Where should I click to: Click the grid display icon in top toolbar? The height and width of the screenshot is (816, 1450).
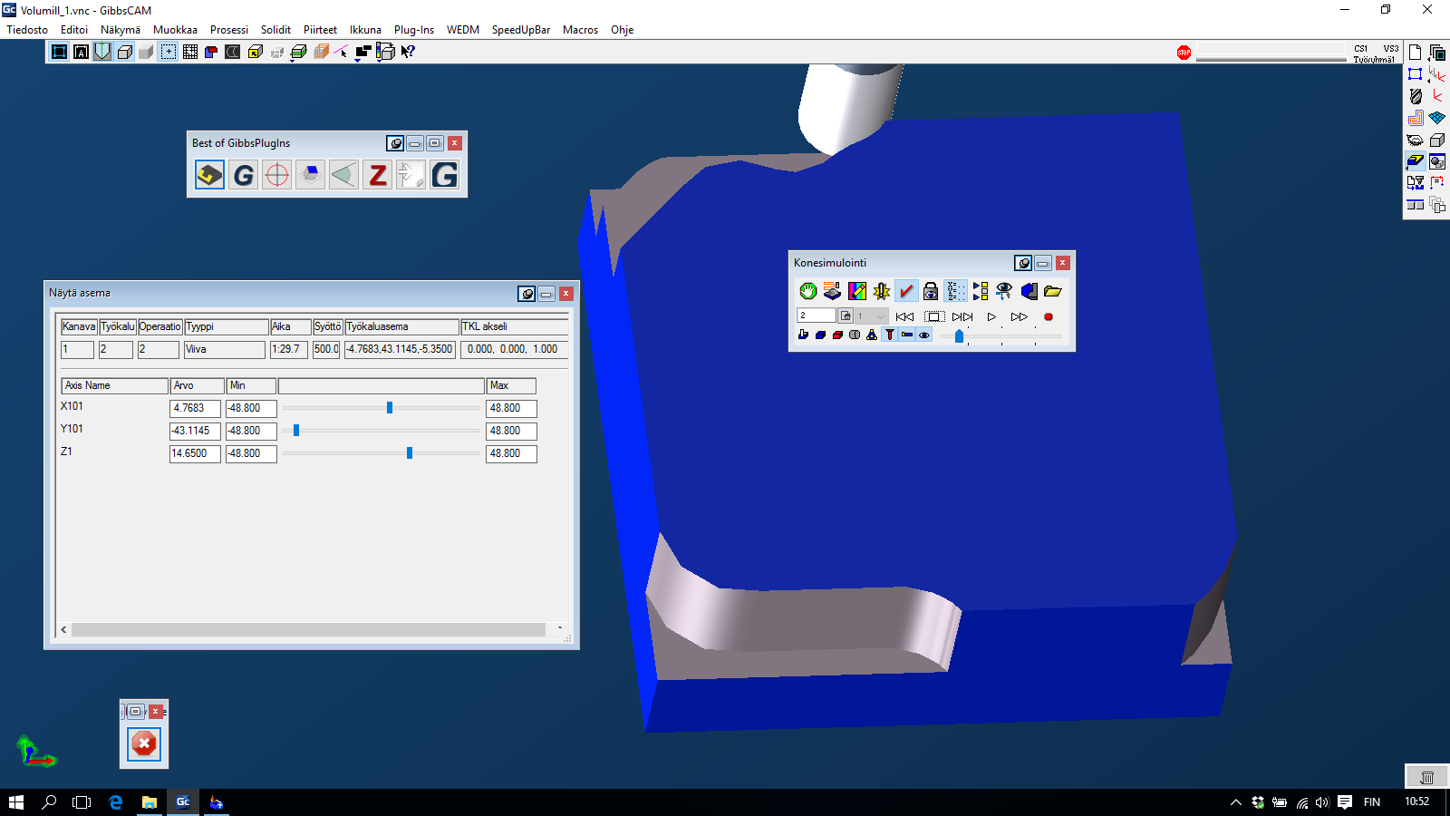pos(190,52)
